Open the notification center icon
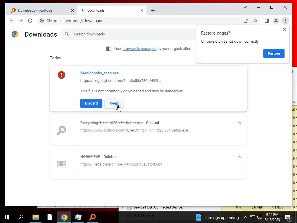Screen dimensions: 297x223 (288, 217)
